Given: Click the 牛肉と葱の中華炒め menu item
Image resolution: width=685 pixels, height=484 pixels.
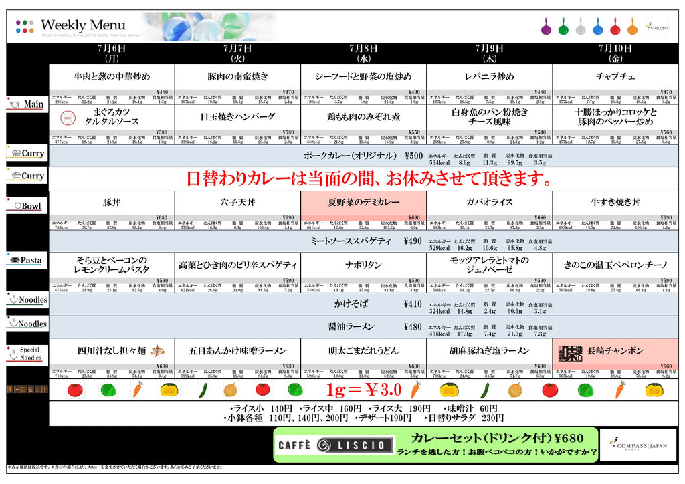Looking at the screenshot, I should [x=112, y=76].
